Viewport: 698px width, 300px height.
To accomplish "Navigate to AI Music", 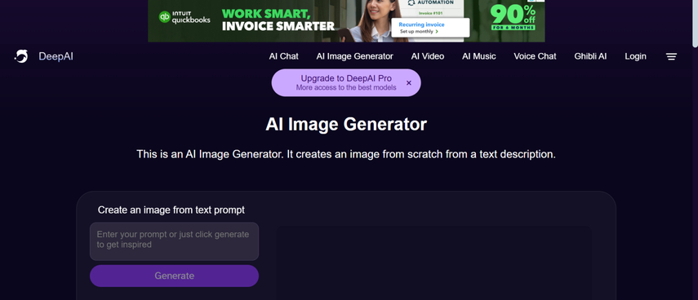I will pyautogui.click(x=479, y=56).
